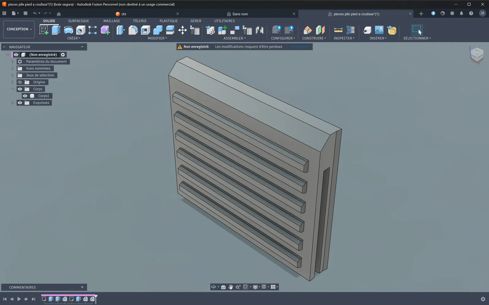Toggle visibility of Esquisses folder
The height and width of the screenshot is (305, 489).
point(20,103)
